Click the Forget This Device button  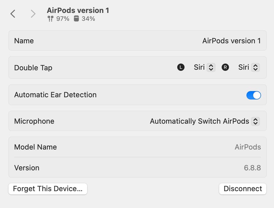coord(48,189)
